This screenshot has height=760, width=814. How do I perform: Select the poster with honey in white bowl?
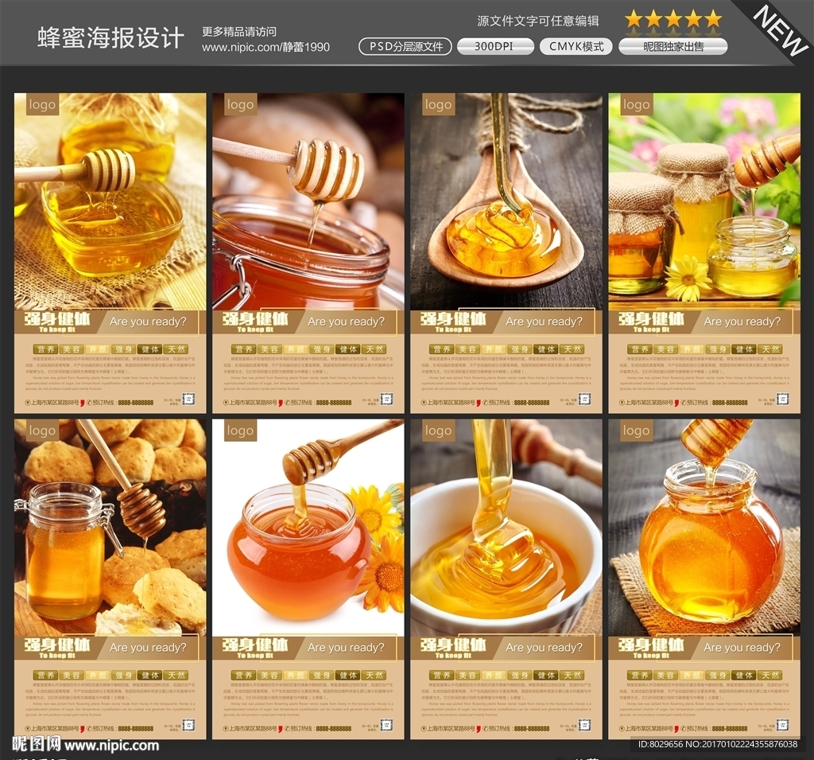[x=506, y=579]
